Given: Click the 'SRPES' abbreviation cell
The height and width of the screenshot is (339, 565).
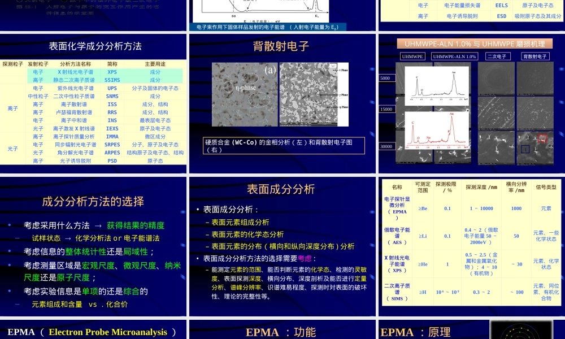Looking at the screenshot, I should pos(112,145).
